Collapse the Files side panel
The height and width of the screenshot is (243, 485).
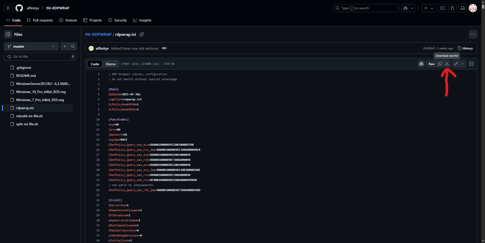(x=8, y=34)
